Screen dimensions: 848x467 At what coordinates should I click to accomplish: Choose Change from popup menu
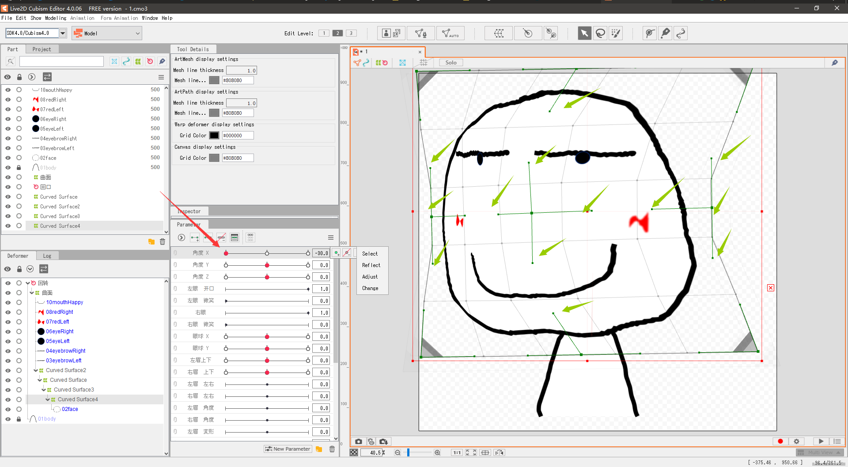pos(372,288)
